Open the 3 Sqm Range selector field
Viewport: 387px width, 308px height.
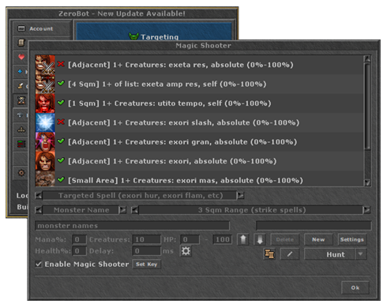click(251, 210)
